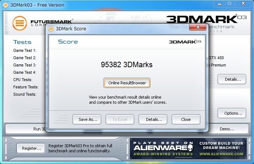
Task: Click the Feature Tests: label
Action: pos(26,87)
